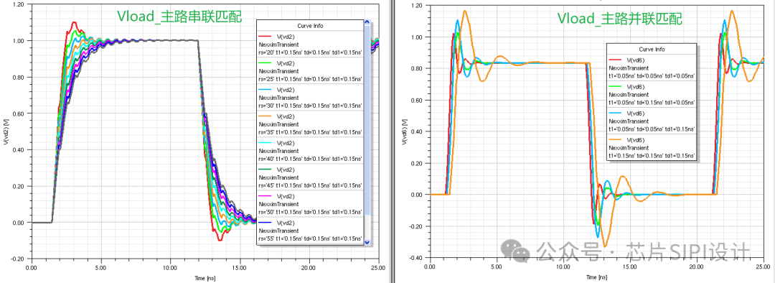Click the Curve Info header in left plot

pos(311,25)
